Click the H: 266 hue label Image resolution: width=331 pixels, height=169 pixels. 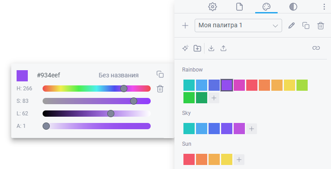coord(24,89)
